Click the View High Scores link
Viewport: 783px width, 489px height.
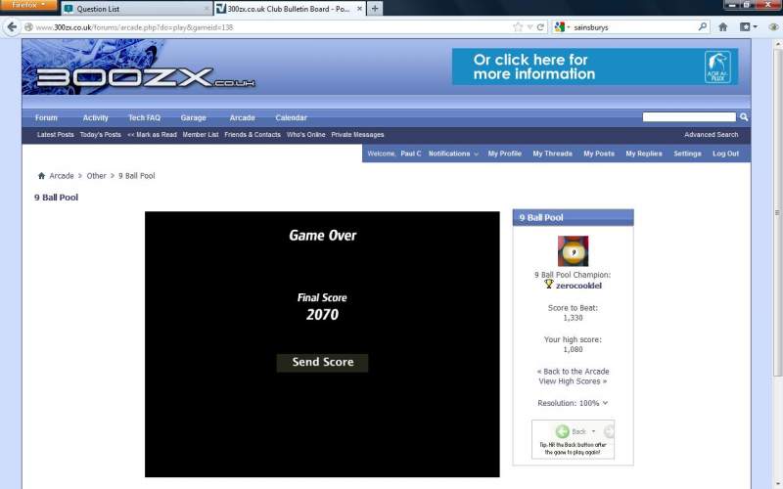pyautogui.click(x=573, y=381)
